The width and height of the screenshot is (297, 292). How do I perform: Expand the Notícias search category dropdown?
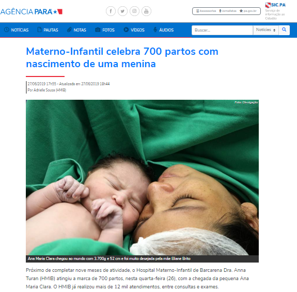pos(265,30)
